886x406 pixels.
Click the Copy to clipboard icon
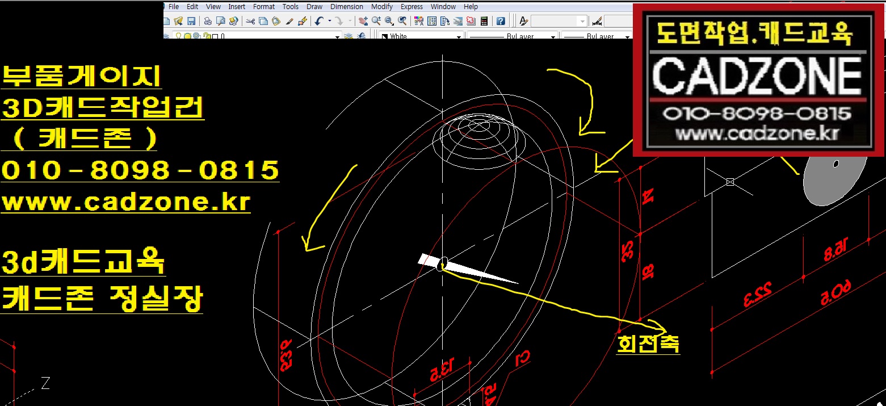263,21
